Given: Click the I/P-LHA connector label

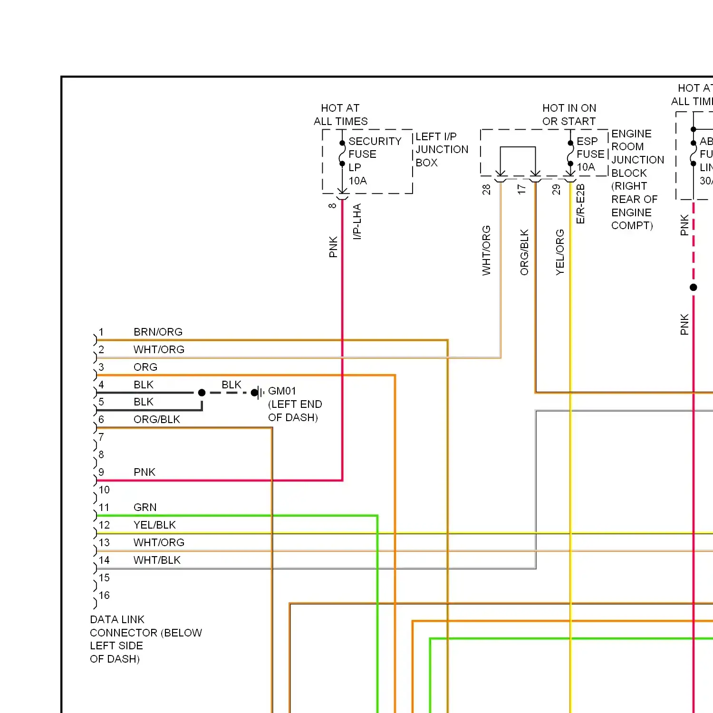Looking at the screenshot, I should click(357, 222).
